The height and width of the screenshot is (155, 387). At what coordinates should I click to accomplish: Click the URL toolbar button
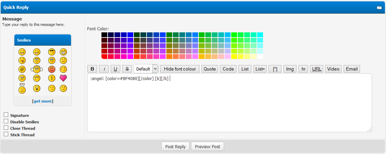point(316,69)
